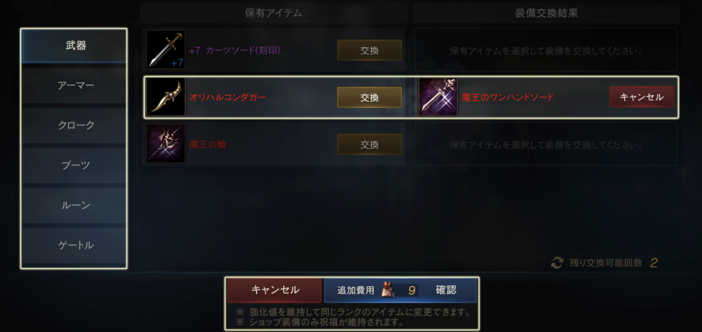Select the ゲートル category tab
This screenshot has height=332, width=702.
[74, 245]
